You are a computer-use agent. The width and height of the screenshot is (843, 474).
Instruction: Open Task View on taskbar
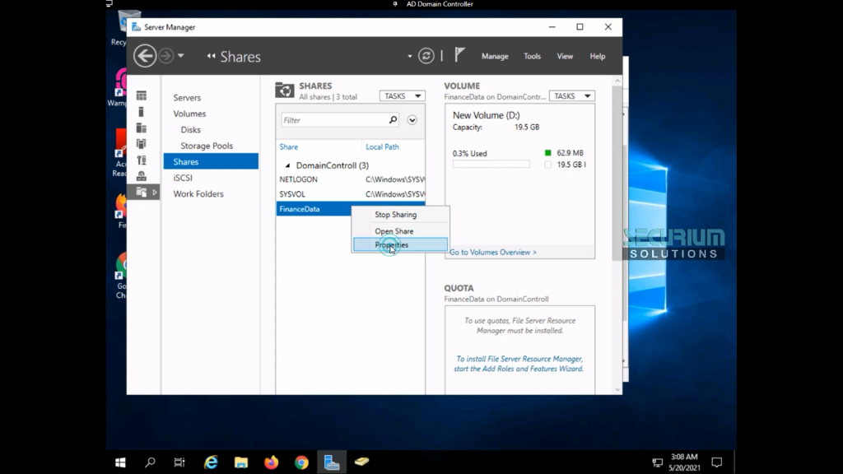coord(179,462)
